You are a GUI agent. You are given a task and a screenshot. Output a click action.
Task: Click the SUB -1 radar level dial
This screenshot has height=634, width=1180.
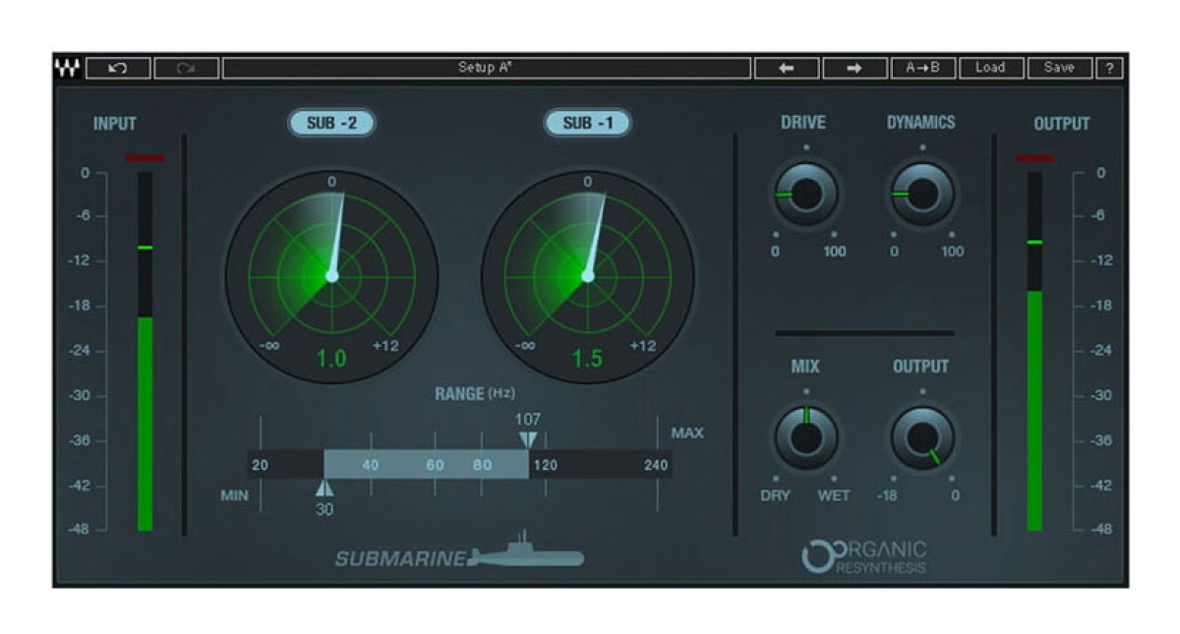tap(587, 276)
